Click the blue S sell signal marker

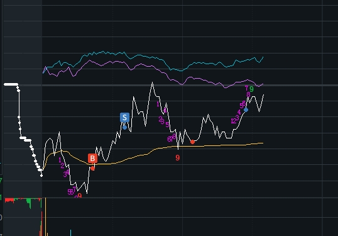(x=124, y=118)
